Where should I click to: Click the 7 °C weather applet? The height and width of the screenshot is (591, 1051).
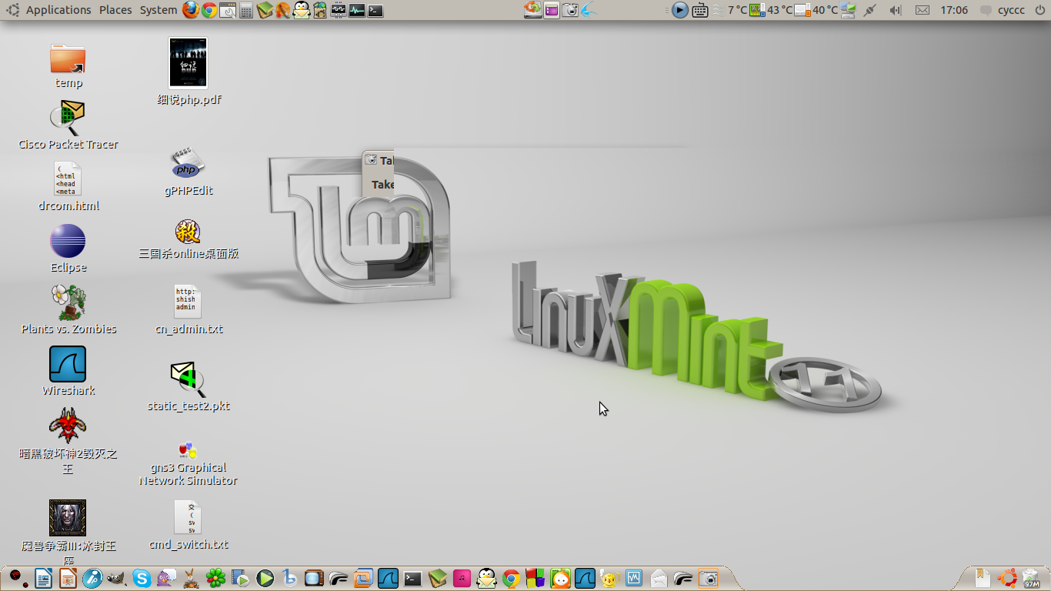[729, 10]
